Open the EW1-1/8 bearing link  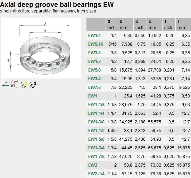96,105
